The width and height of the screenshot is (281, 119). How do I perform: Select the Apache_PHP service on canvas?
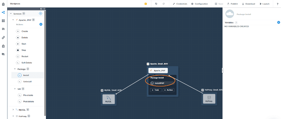tap(158, 71)
